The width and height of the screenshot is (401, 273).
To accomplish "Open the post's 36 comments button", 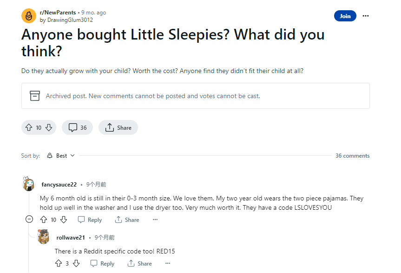I will (x=78, y=127).
